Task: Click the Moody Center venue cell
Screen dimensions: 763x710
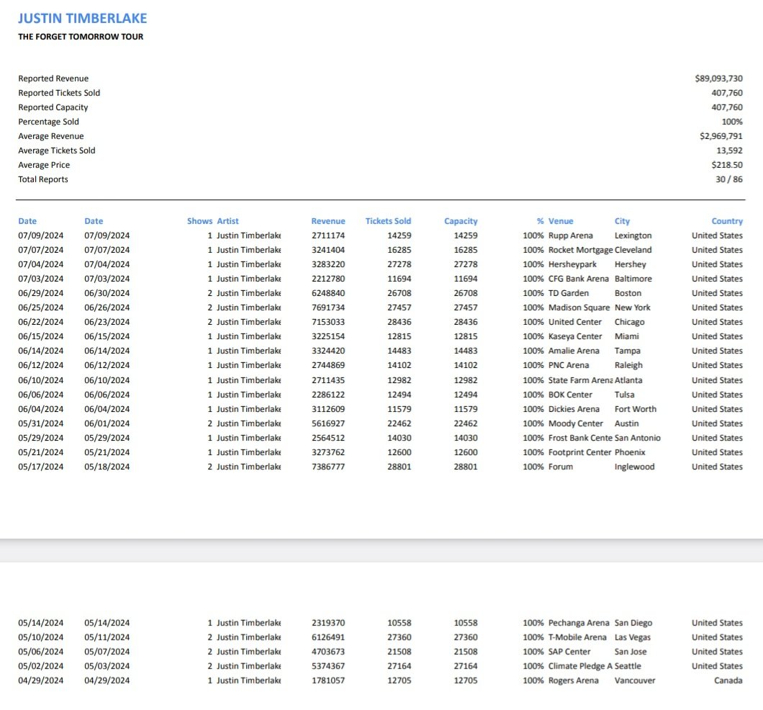Action: pos(576,423)
